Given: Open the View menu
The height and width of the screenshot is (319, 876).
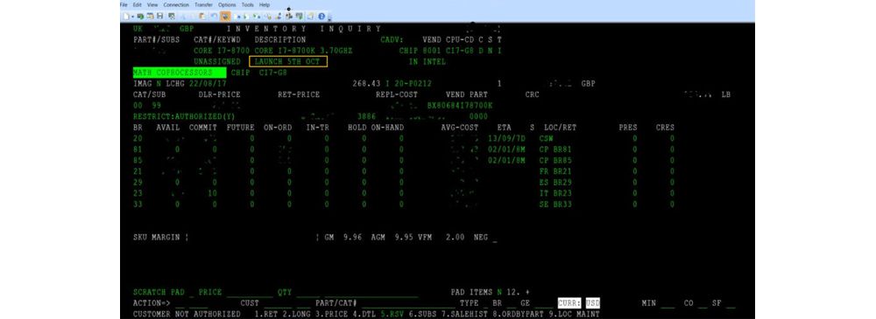Looking at the screenshot, I should (x=152, y=4).
